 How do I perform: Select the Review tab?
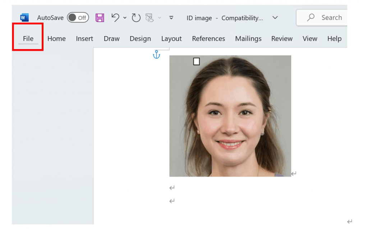[282, 39]
